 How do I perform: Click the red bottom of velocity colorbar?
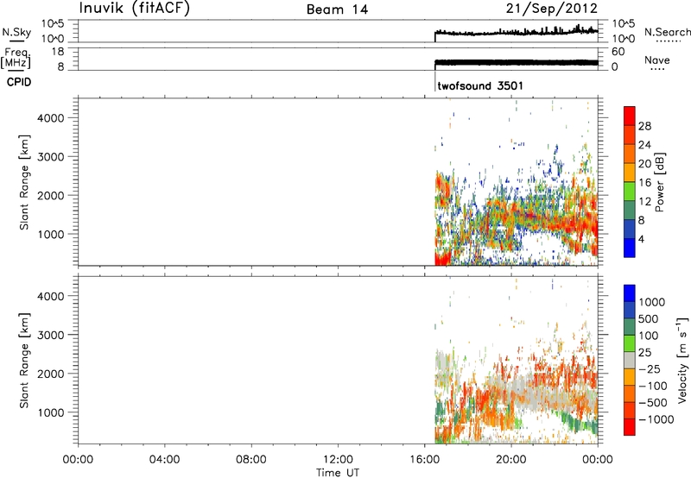630,427
